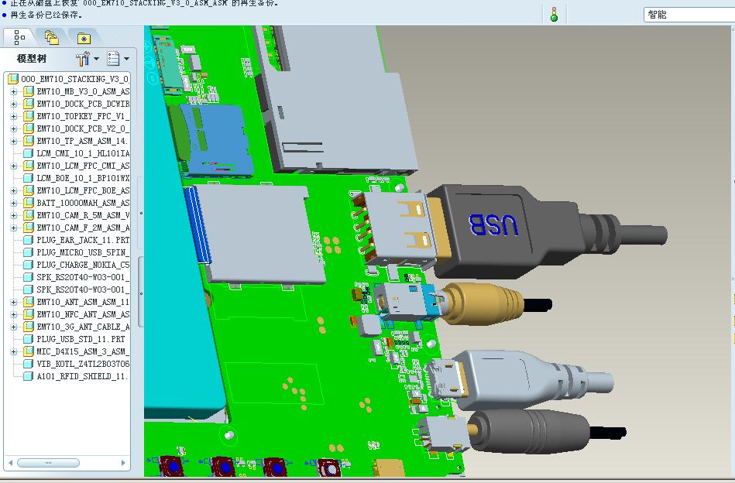The height and width of the screenshot is (483, 735).
Task: Expand the EM710_CAM_R_5M_ASM node
Action: [x=14, y=215]
